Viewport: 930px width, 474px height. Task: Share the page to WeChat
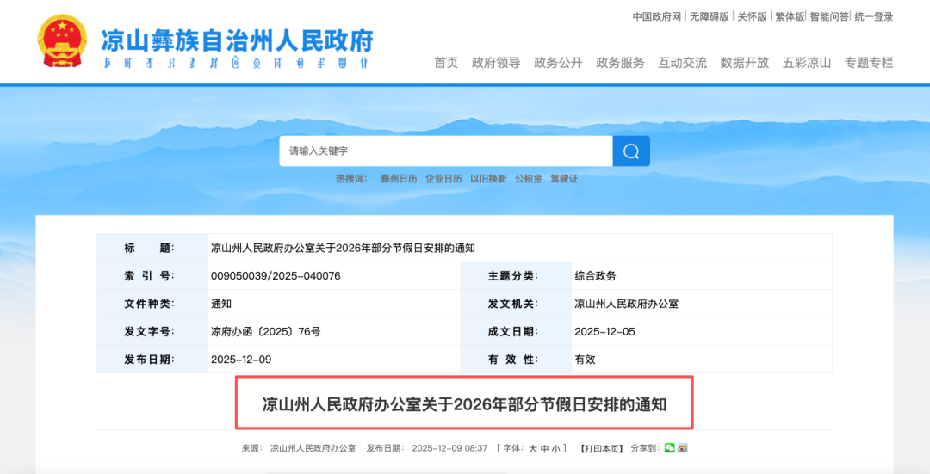point(670,448)
